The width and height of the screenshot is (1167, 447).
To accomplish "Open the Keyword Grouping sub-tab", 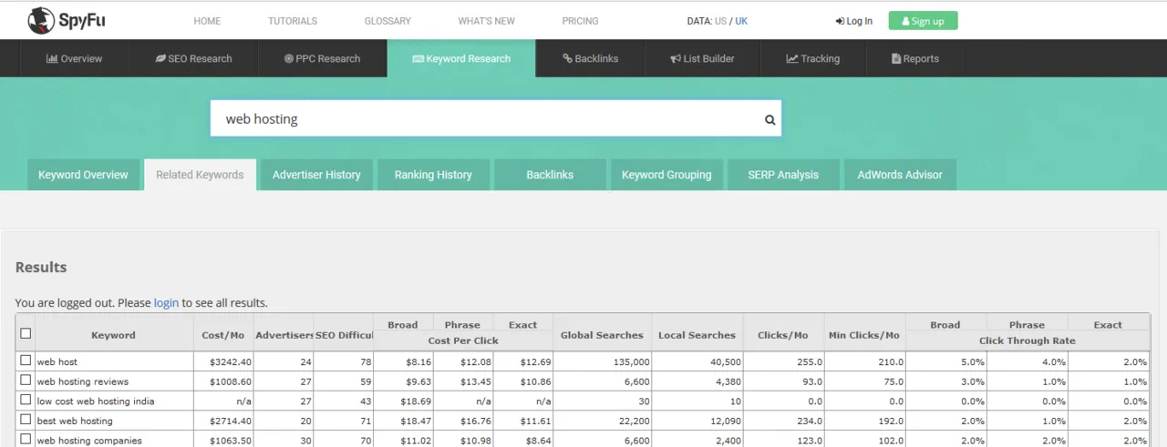I will click(x=666, y=175).
